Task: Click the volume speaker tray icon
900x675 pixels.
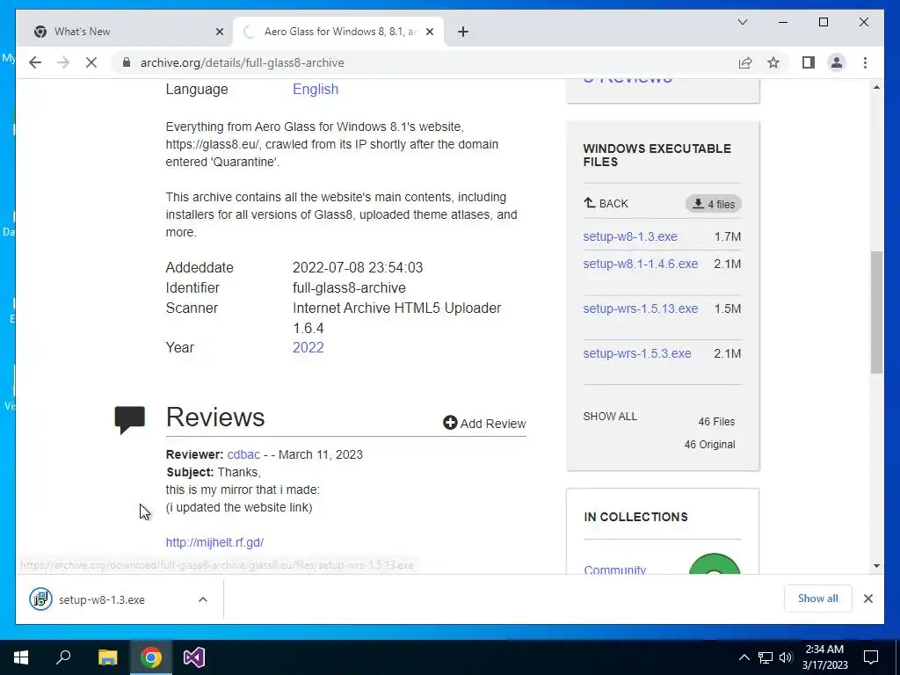Action: point(786,657)
